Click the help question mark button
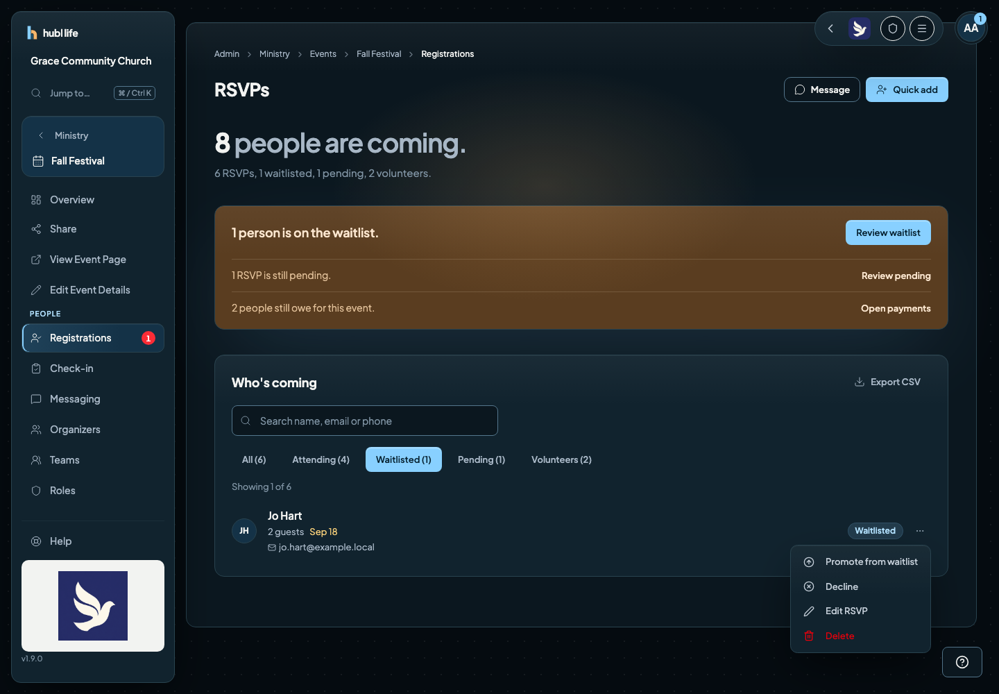This screenshot has height=694, width=999. (x=962, y=662)
